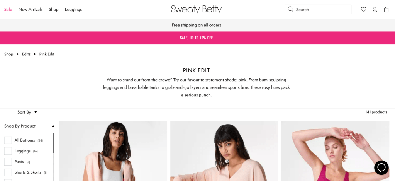
Task: Open the account profile icon
Action: 375,10
